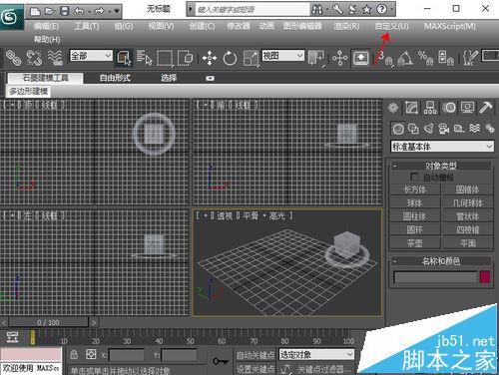Click the Open File icon
Viewport: 499px width, 375px height.
coord(50,12)
